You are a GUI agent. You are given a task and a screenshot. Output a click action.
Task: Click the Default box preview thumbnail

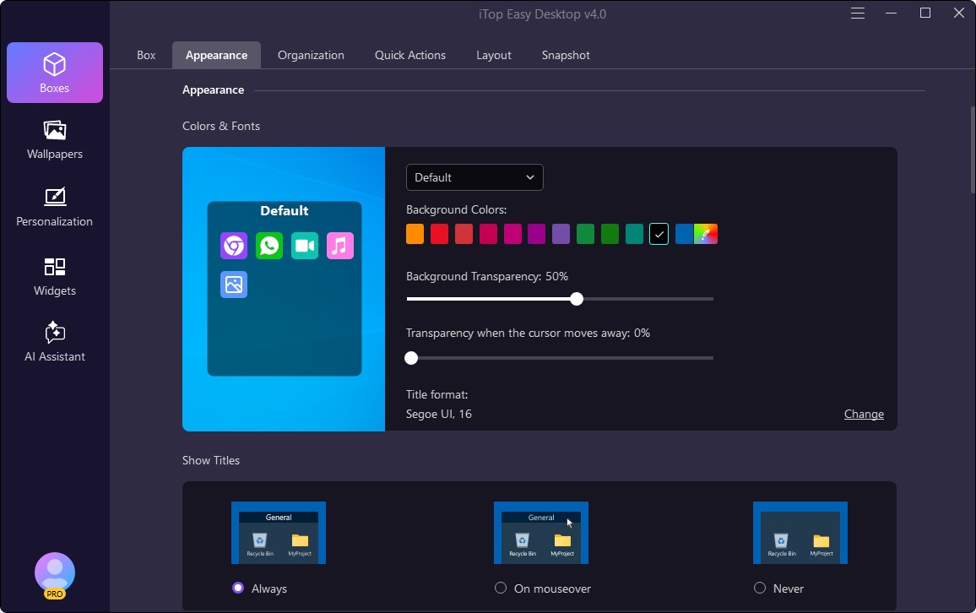(x=285, y=289)
